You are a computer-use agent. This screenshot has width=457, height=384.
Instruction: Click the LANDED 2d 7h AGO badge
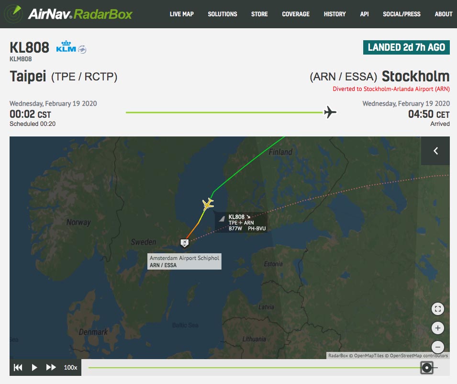[406, 47]
